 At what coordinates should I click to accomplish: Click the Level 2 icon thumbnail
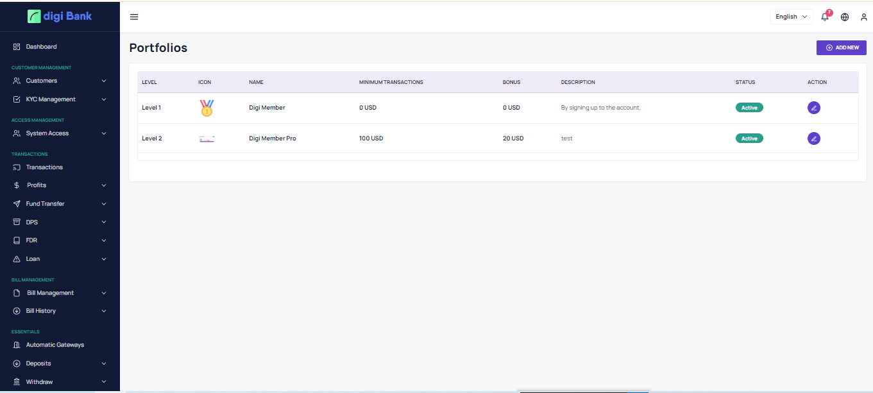[207, 138]
